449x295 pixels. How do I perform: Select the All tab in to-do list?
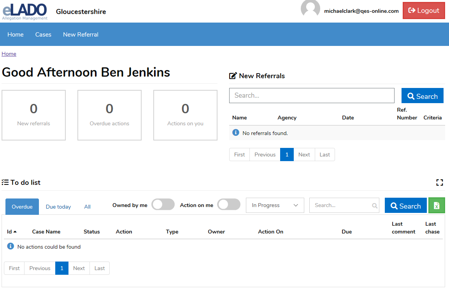[87, 207]
